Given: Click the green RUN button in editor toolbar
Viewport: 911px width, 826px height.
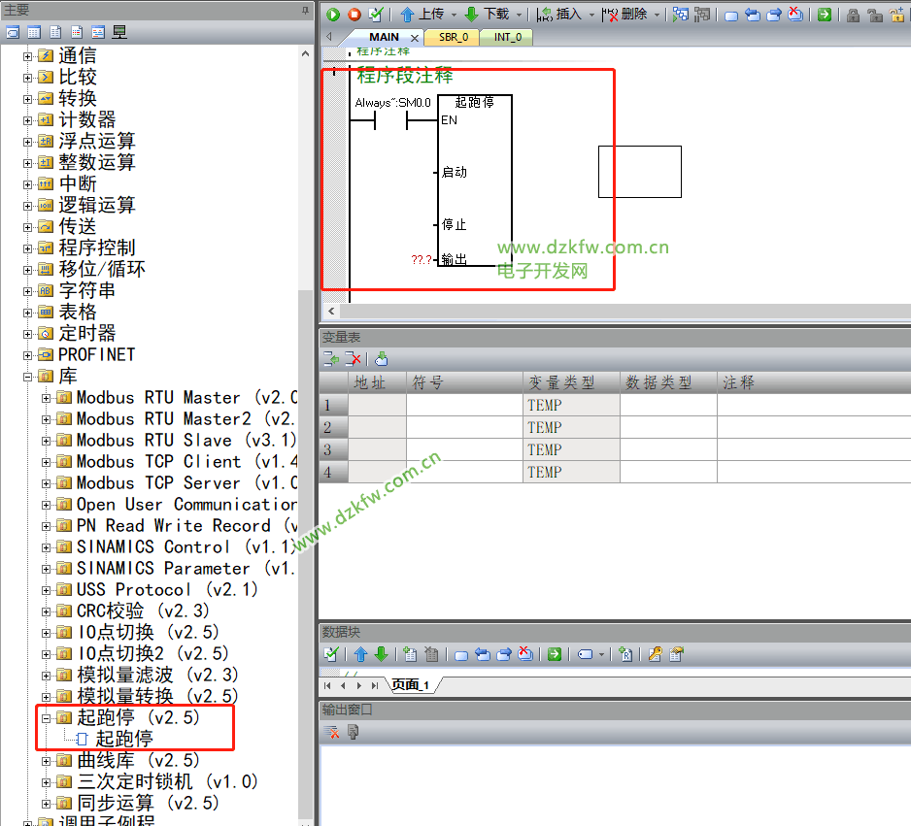Looking at the screenshot, I should 333,15.
